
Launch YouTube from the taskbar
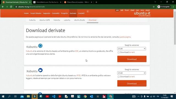(x=47, y=97)
